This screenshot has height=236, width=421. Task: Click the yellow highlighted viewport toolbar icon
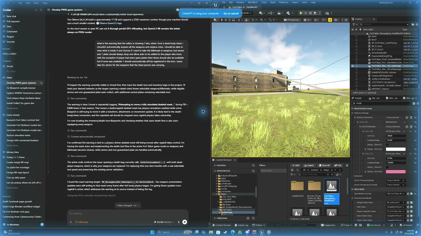click(330, 20)
